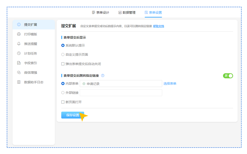247x154 pixels.
Task: Click the 打印模版 printer icon
Action: 19,34
